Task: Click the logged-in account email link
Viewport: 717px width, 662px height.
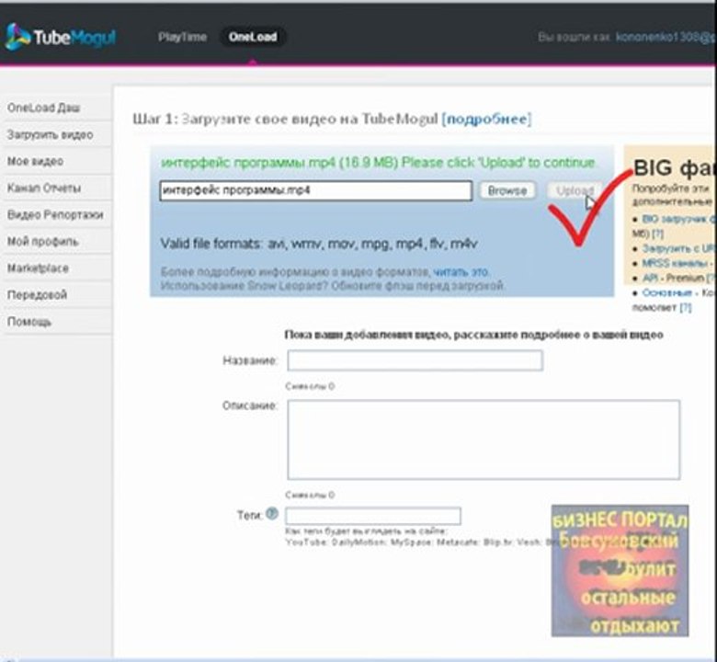Action: click(x=666, y=37)
